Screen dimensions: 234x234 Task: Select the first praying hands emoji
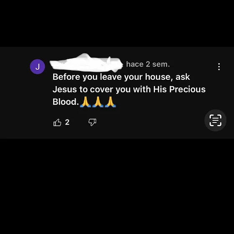pyautogui.click(x=85, y=102)
